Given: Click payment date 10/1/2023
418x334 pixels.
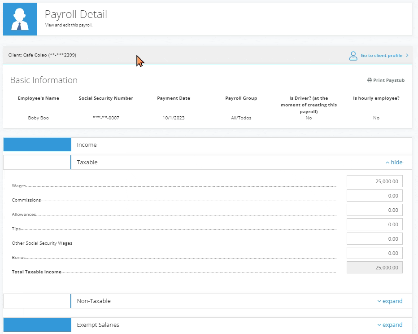Looking at the screenshot, I should point(174,118).
